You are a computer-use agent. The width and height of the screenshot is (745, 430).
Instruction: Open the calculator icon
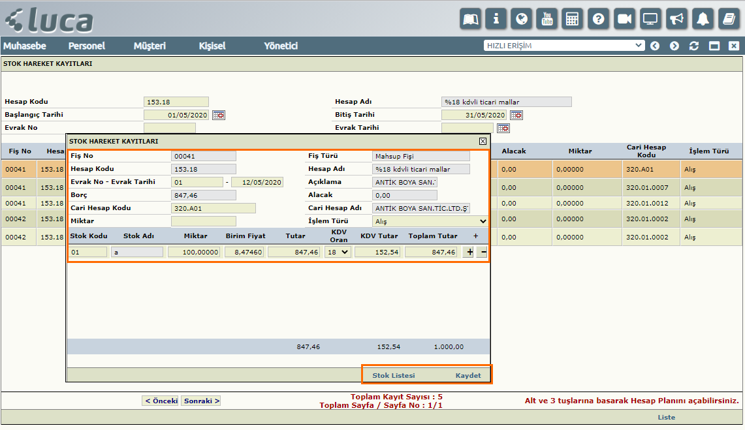tap(573, 19)
